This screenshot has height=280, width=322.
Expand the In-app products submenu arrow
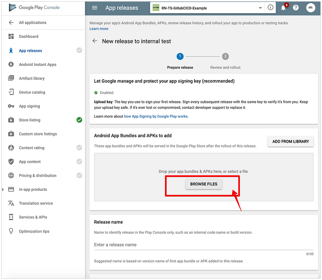coord(3,189)
